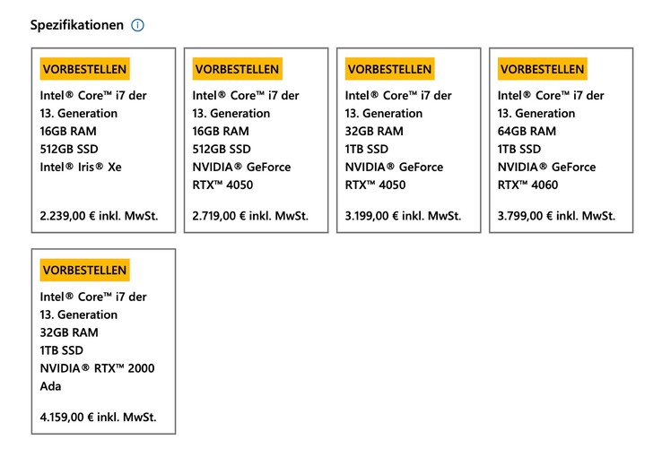
Task: Click the Spezifikationen heading
Action: coord(77,25)
